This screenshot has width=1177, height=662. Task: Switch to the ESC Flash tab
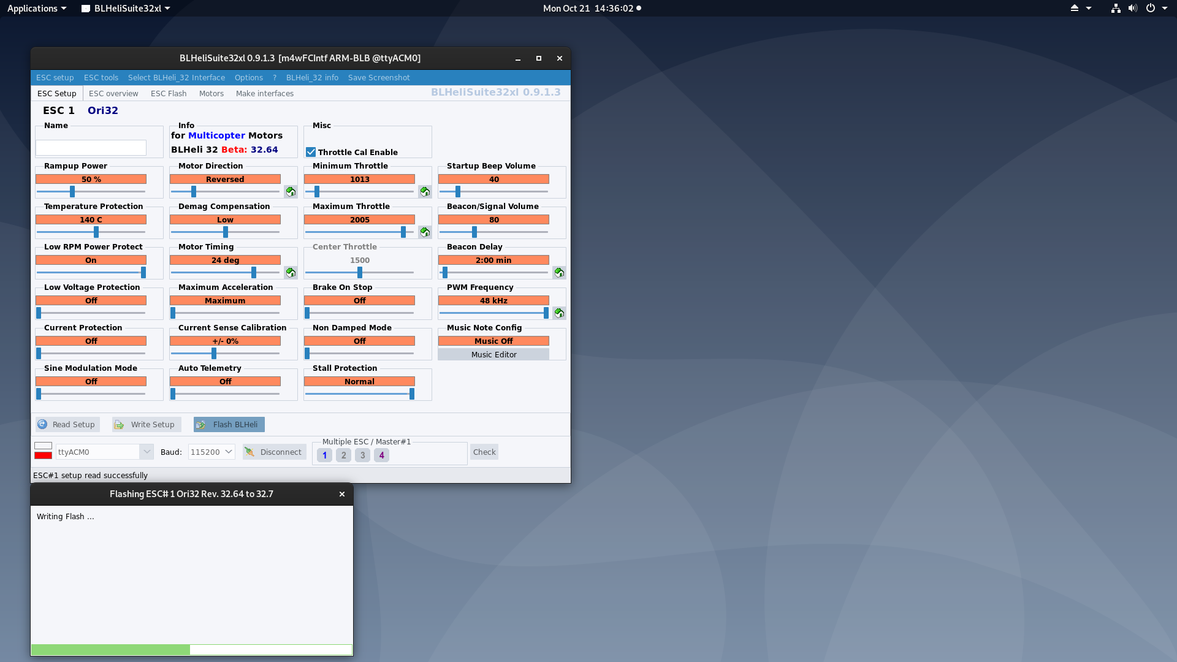click(169, 94)
